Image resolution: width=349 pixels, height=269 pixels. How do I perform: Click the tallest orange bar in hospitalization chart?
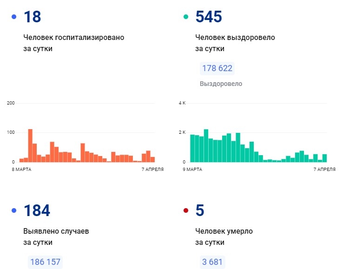pyautogui.click(x=30, y=145)
